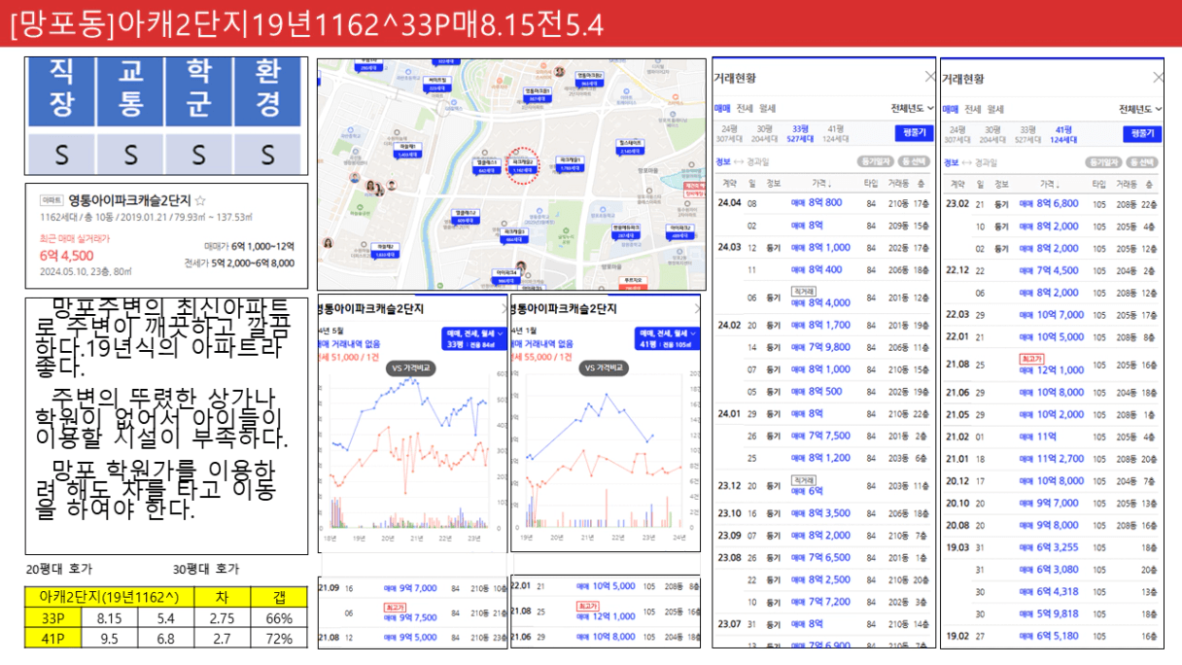Viewport: 1182px width, 665px height.
Task: Select 30평 204세대 in 33평 panel
Action: [765, 134]
